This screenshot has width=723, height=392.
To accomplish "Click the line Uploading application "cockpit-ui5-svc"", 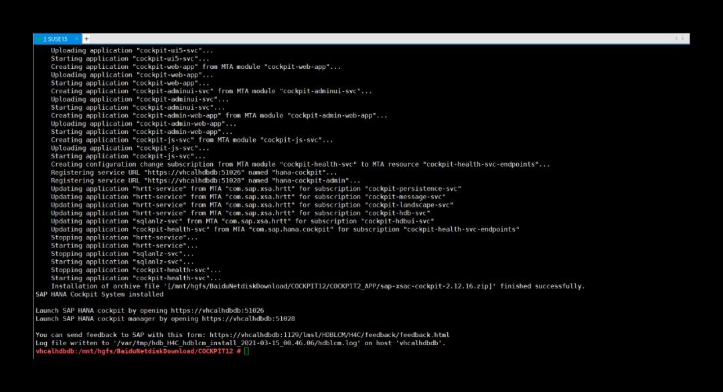I will (132, 51).
